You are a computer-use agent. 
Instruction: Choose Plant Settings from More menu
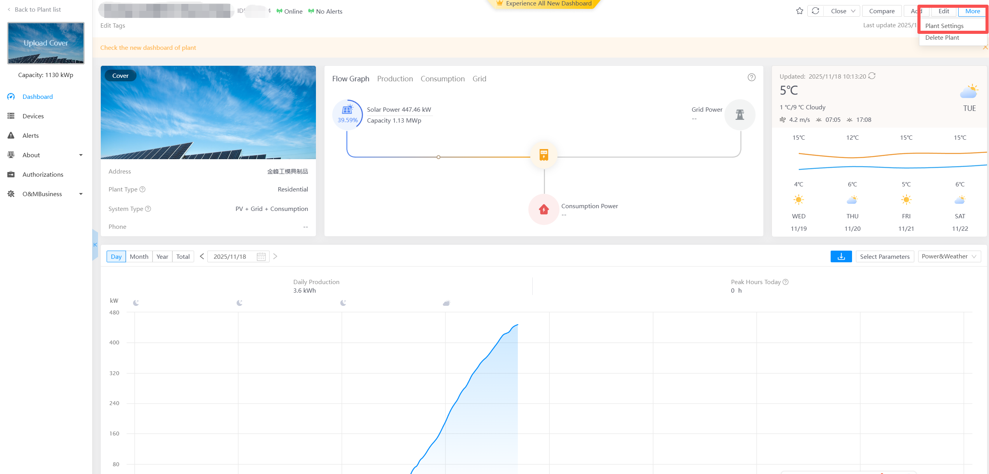click(x=944, y=26)
